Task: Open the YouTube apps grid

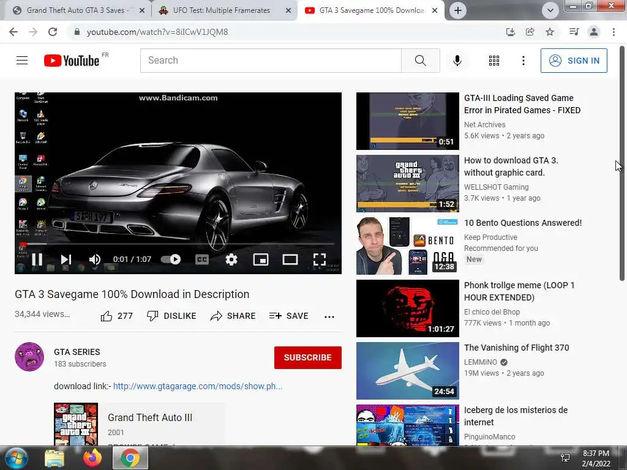Action: [494, 61]
